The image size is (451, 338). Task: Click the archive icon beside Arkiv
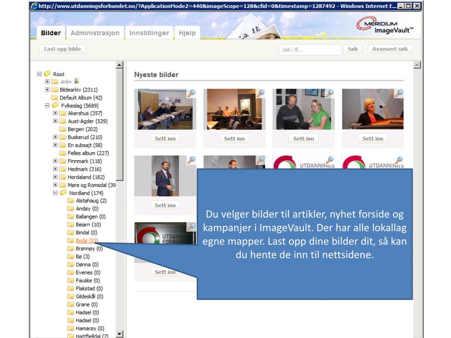[77, 81]
